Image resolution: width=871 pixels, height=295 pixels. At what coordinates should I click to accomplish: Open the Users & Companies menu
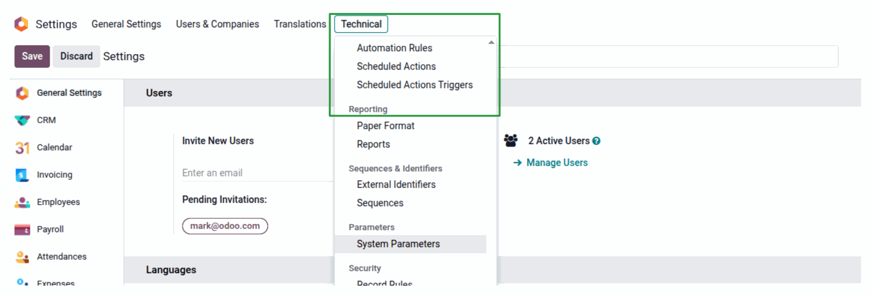(217, 24)
